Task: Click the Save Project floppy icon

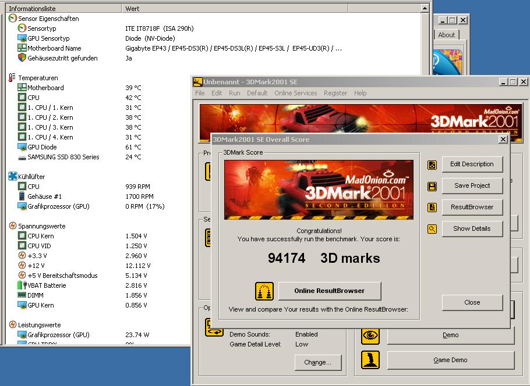Action: click(432, 186)
